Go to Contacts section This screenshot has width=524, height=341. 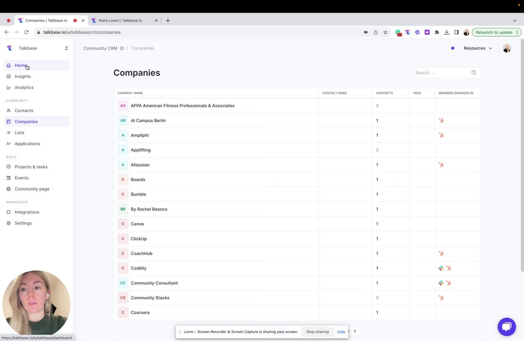pyautogui.click(x=36, y=111)
